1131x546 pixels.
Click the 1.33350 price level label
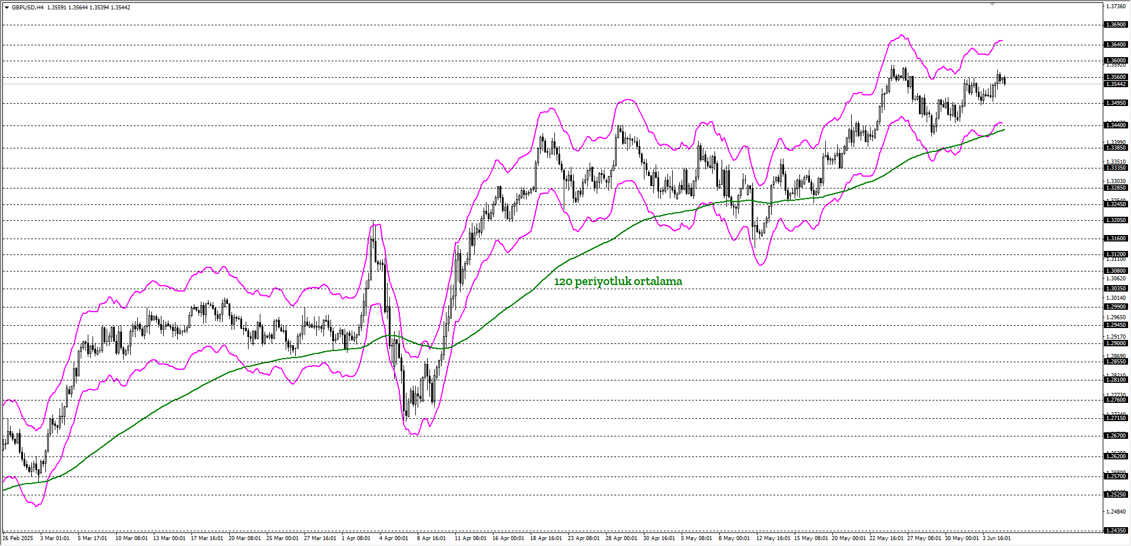click(x=1115, y=168)
